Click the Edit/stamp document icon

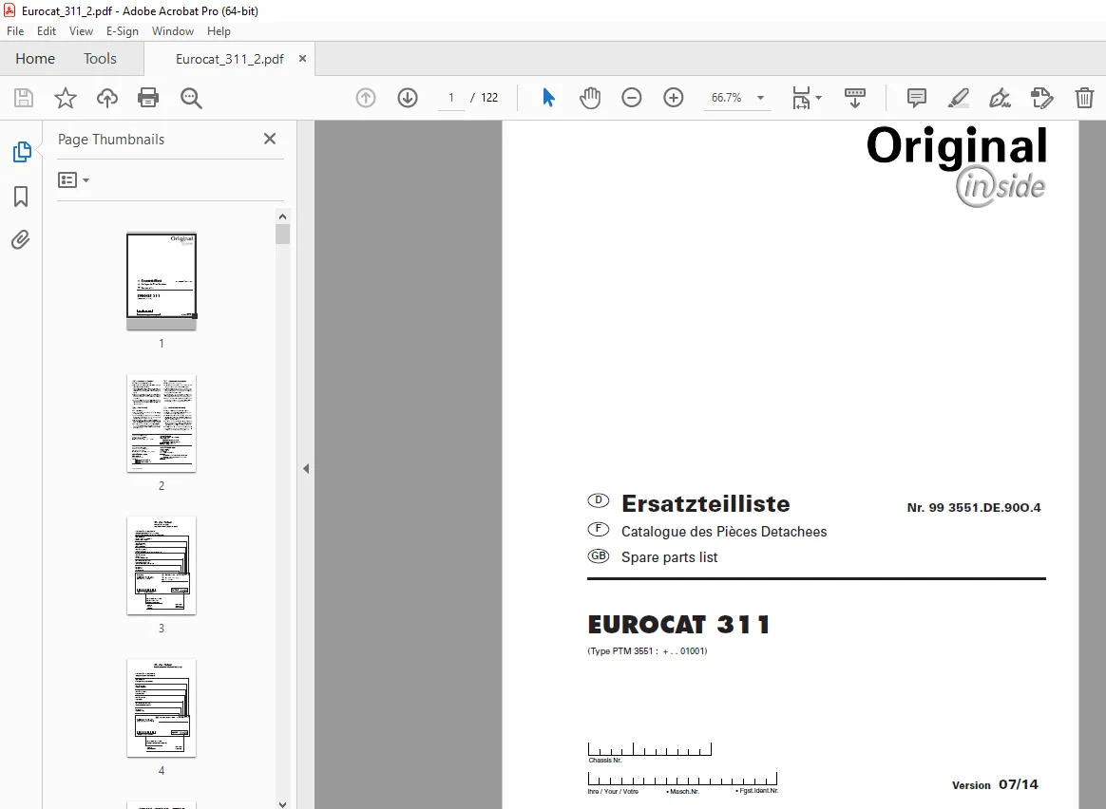pos(1041,98)
